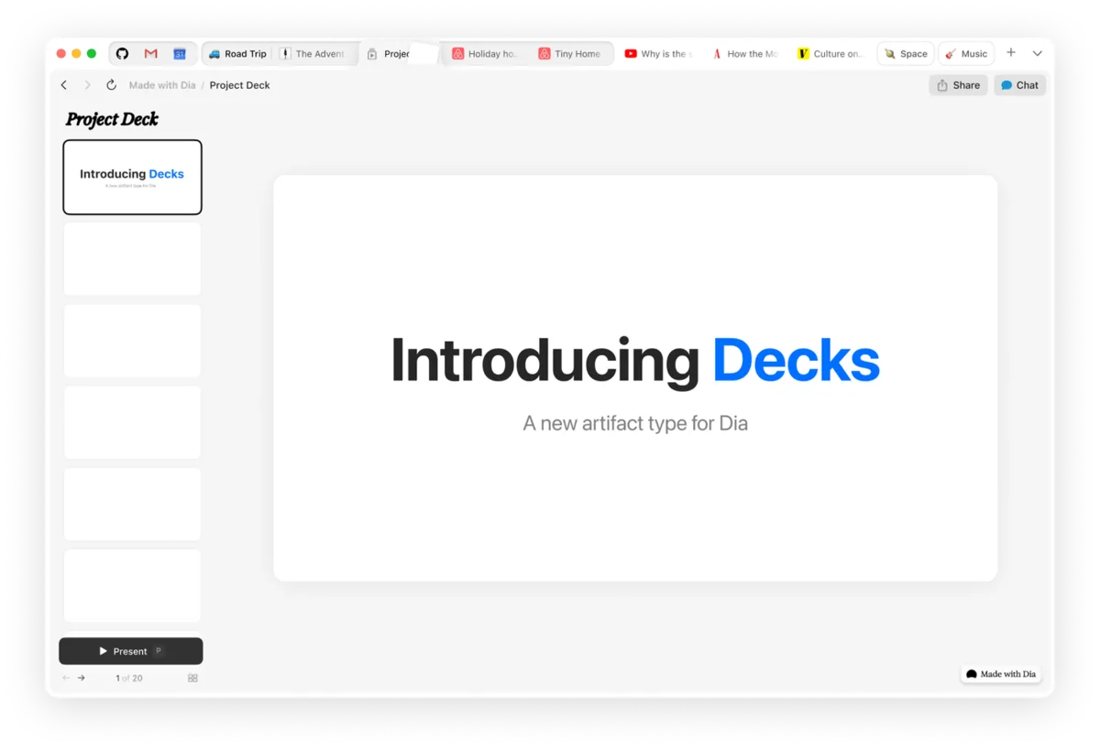The image size is (1100, 750).
Task: Open the YouTube 'Why is the' tab
Action: [x=658, y=54]
